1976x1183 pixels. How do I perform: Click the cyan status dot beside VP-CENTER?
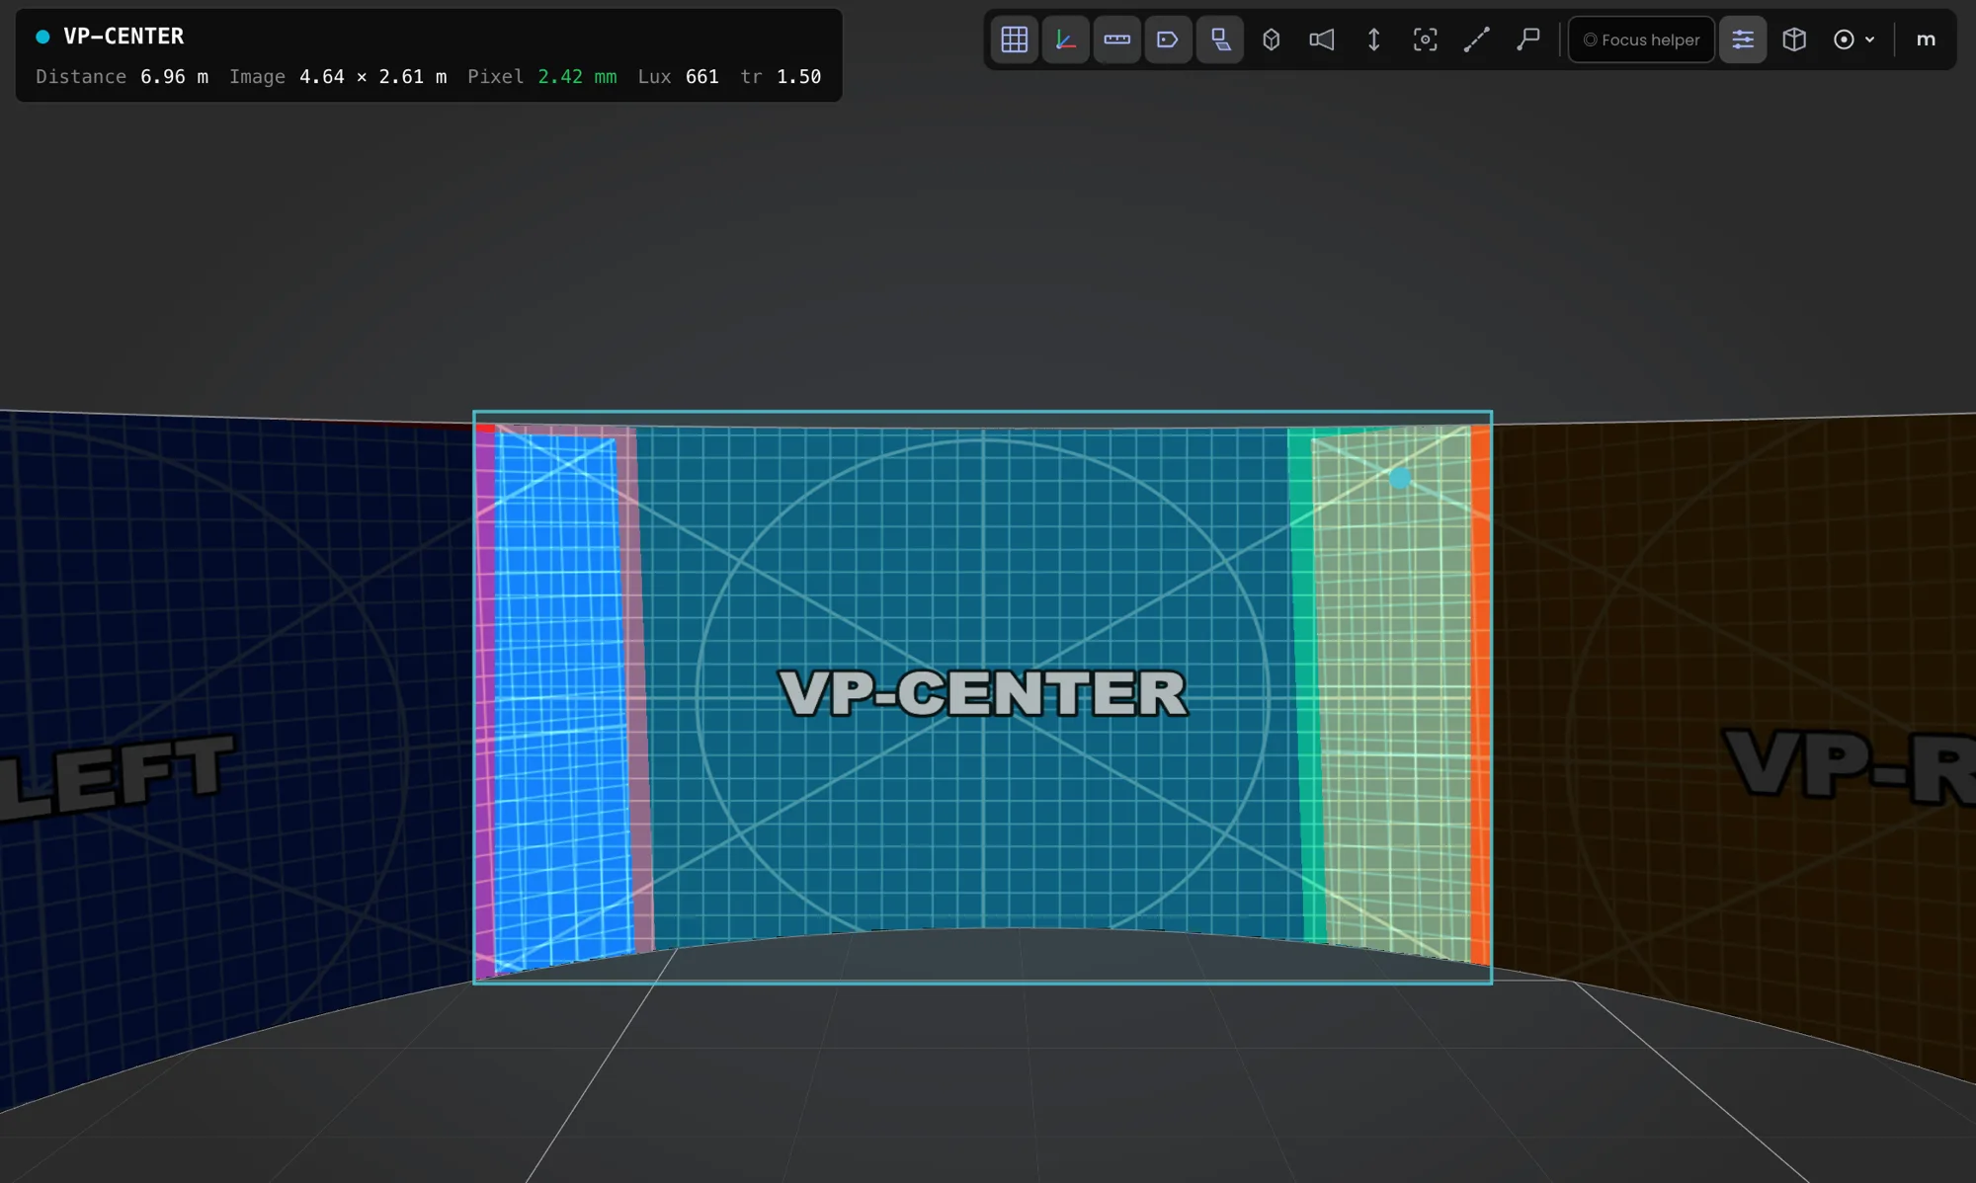(x=42, y=37)
